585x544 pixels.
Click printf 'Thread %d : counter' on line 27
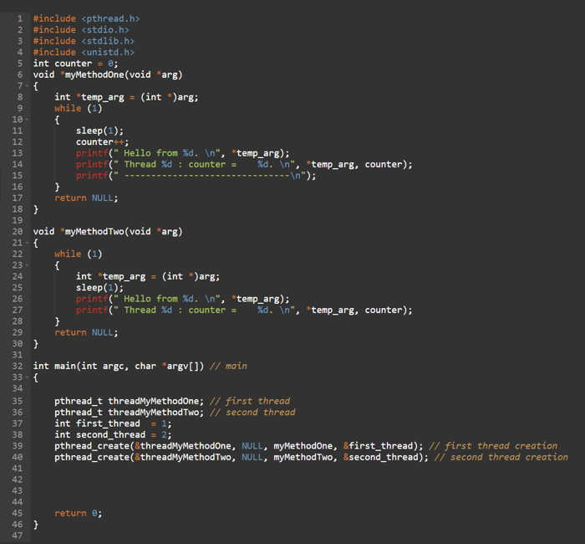[x=244, y=310]
